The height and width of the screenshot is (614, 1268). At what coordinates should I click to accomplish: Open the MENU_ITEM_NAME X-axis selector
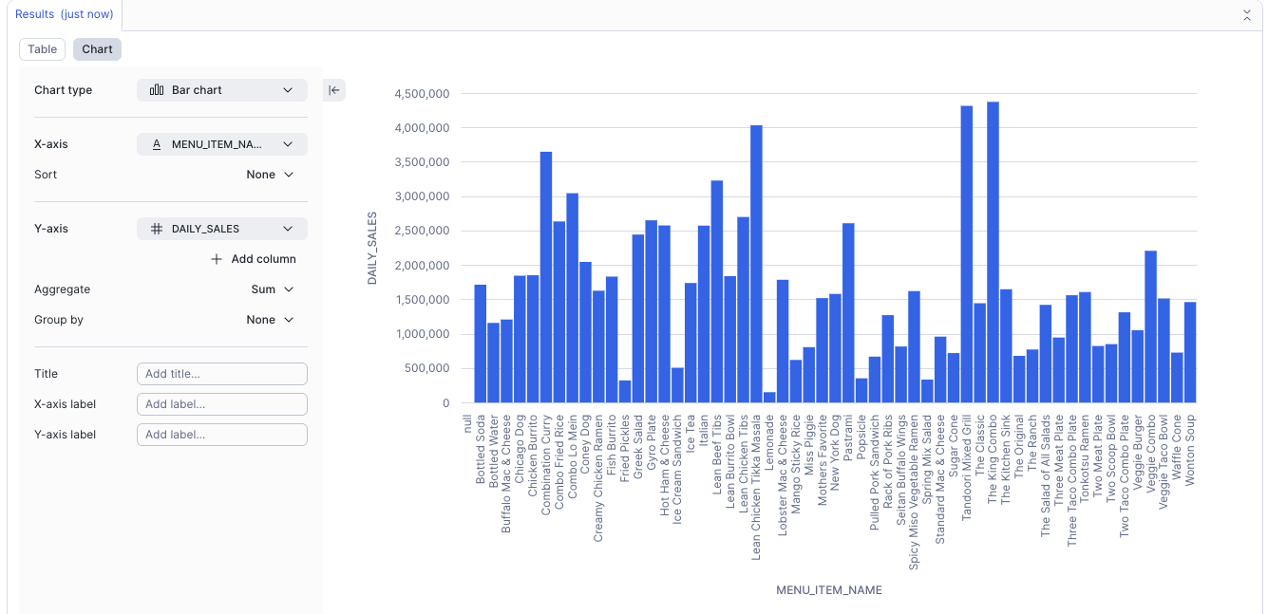221,143
